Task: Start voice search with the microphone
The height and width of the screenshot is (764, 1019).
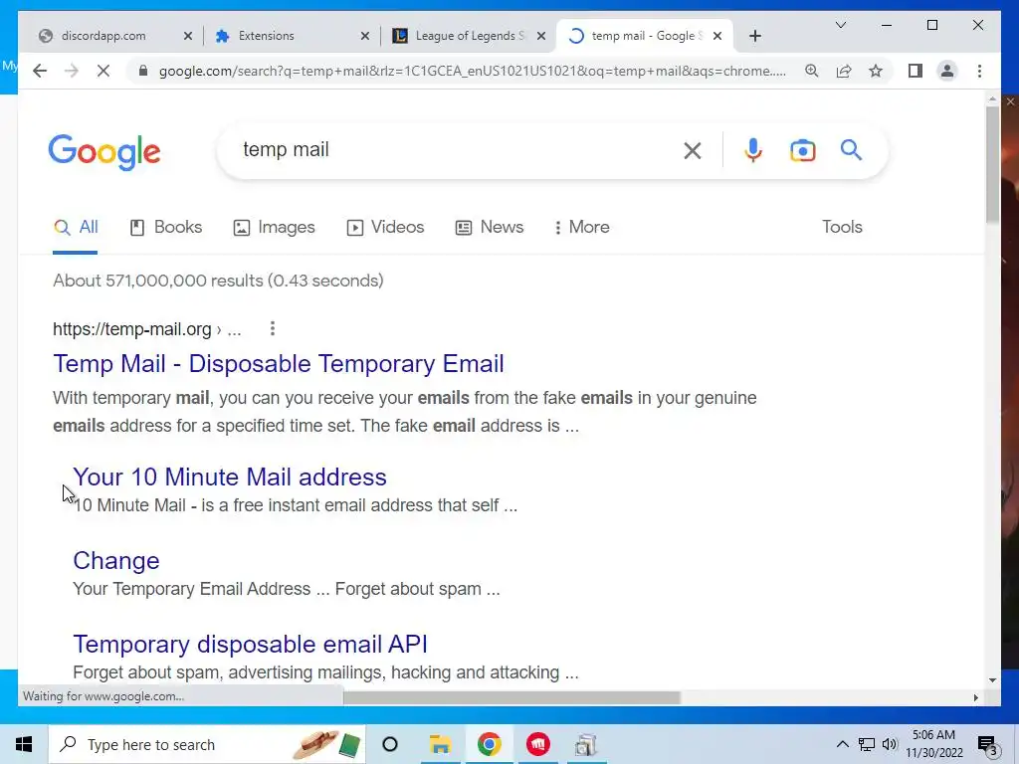Action: click(x=753, y=151)
